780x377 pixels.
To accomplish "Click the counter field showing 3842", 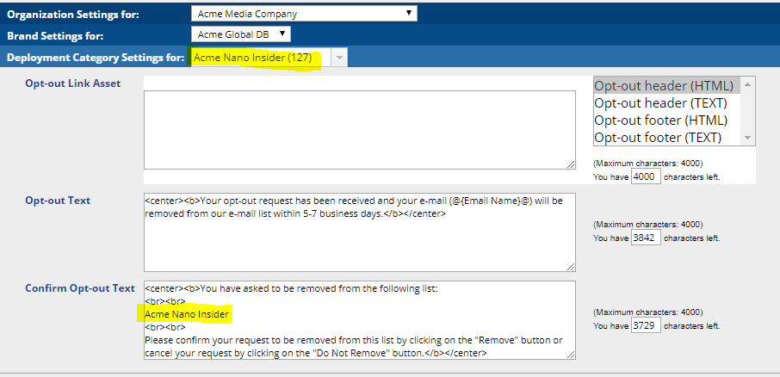I will [646, 238].
